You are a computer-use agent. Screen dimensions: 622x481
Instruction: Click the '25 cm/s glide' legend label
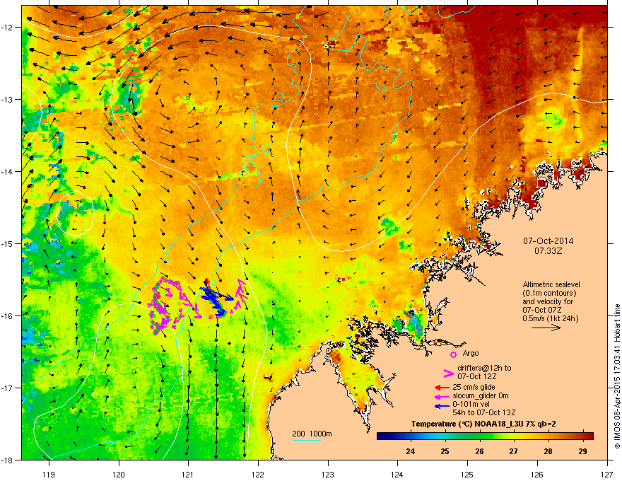pyautogui.click(x=474, y=387)
